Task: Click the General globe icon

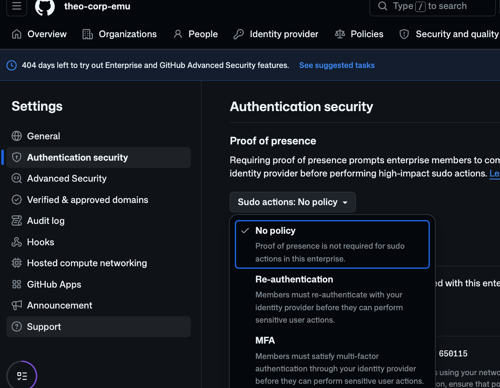Action: point(17,136)
